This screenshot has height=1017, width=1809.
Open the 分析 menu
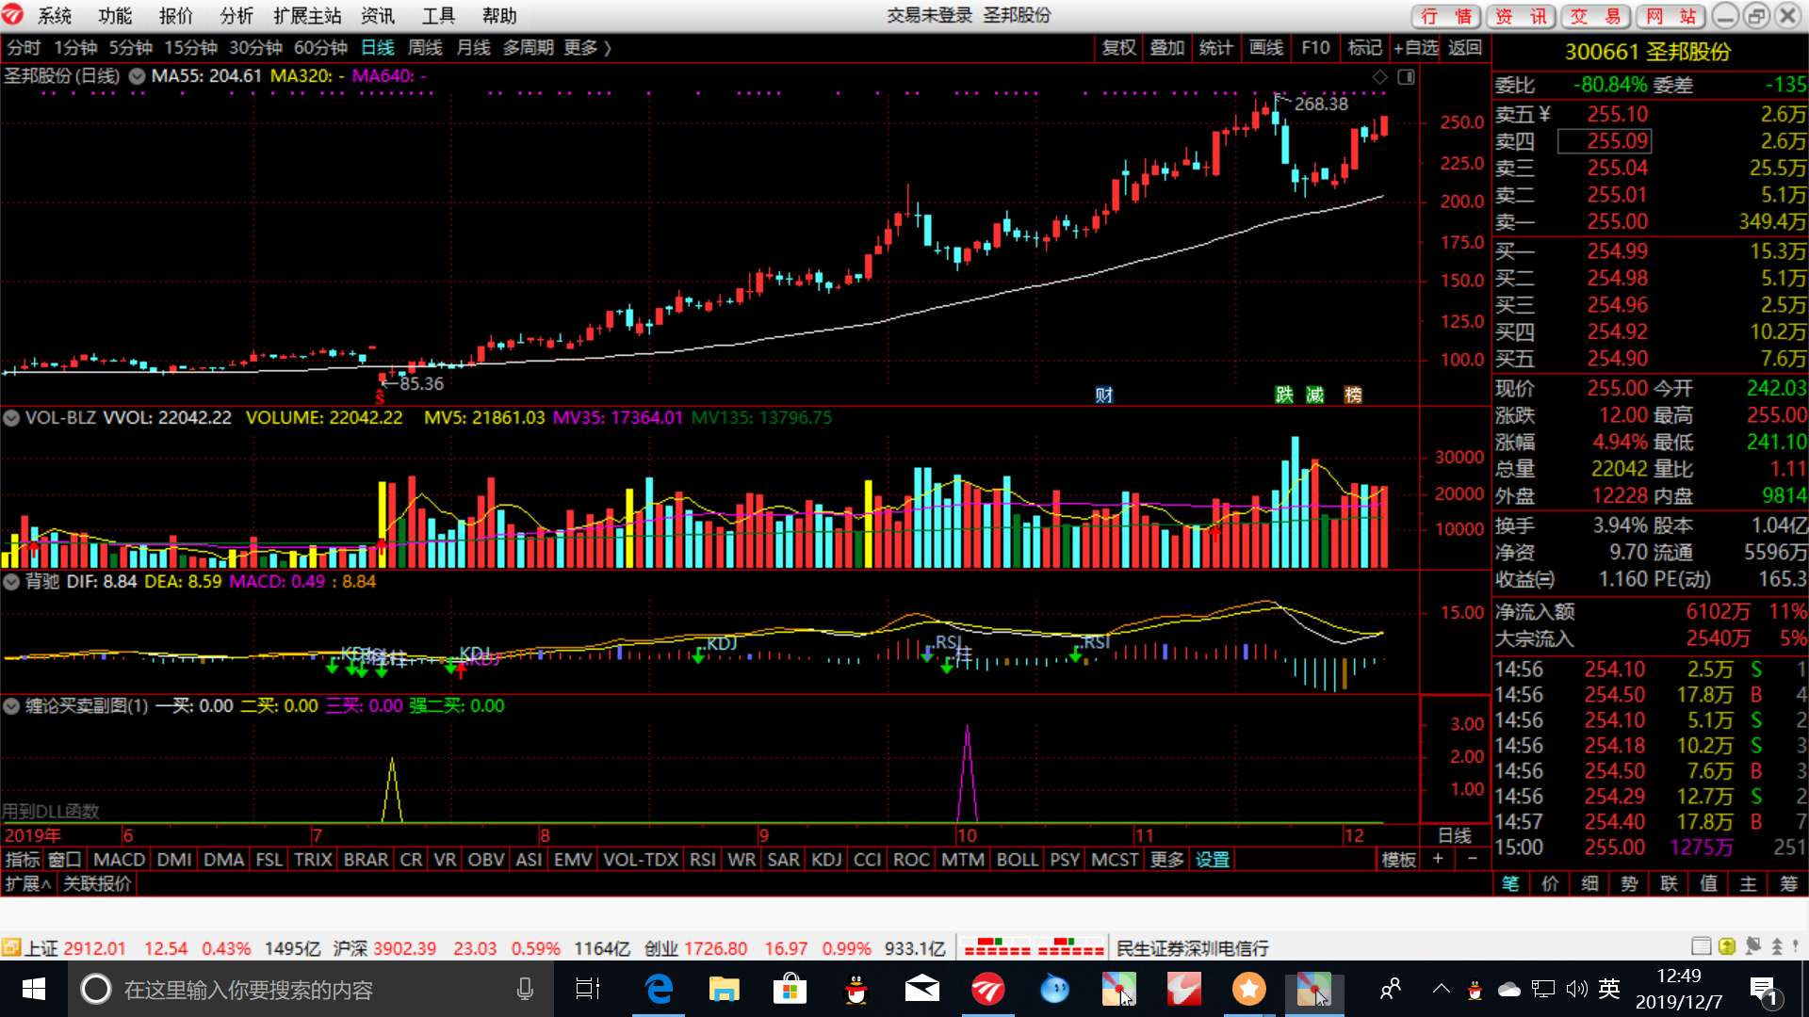pyautogui.click(x=236, y=16)
